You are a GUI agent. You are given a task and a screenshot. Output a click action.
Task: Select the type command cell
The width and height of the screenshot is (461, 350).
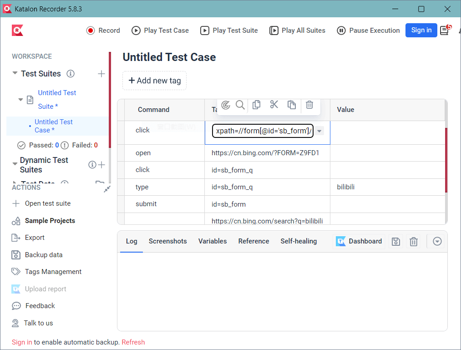[165, 187]
